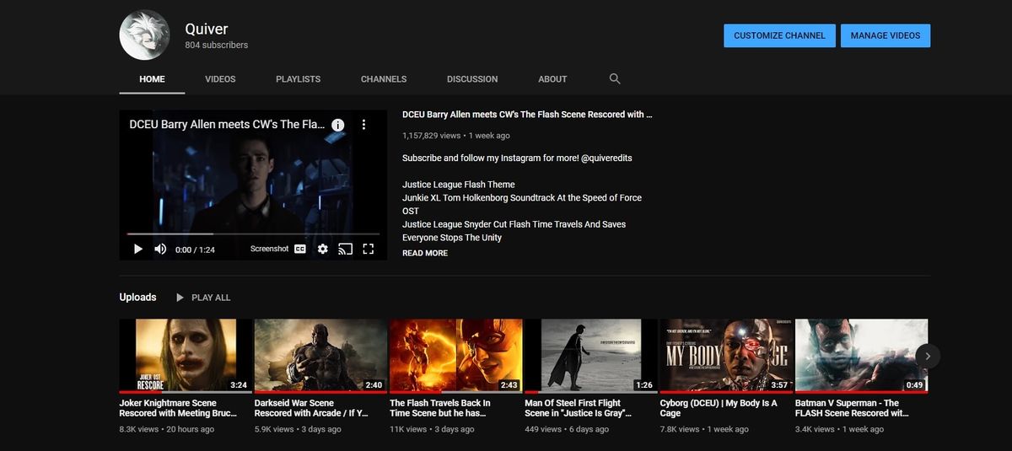Expand description with READ MORE
Screen dimensions: 1012x451
point(425,253)
